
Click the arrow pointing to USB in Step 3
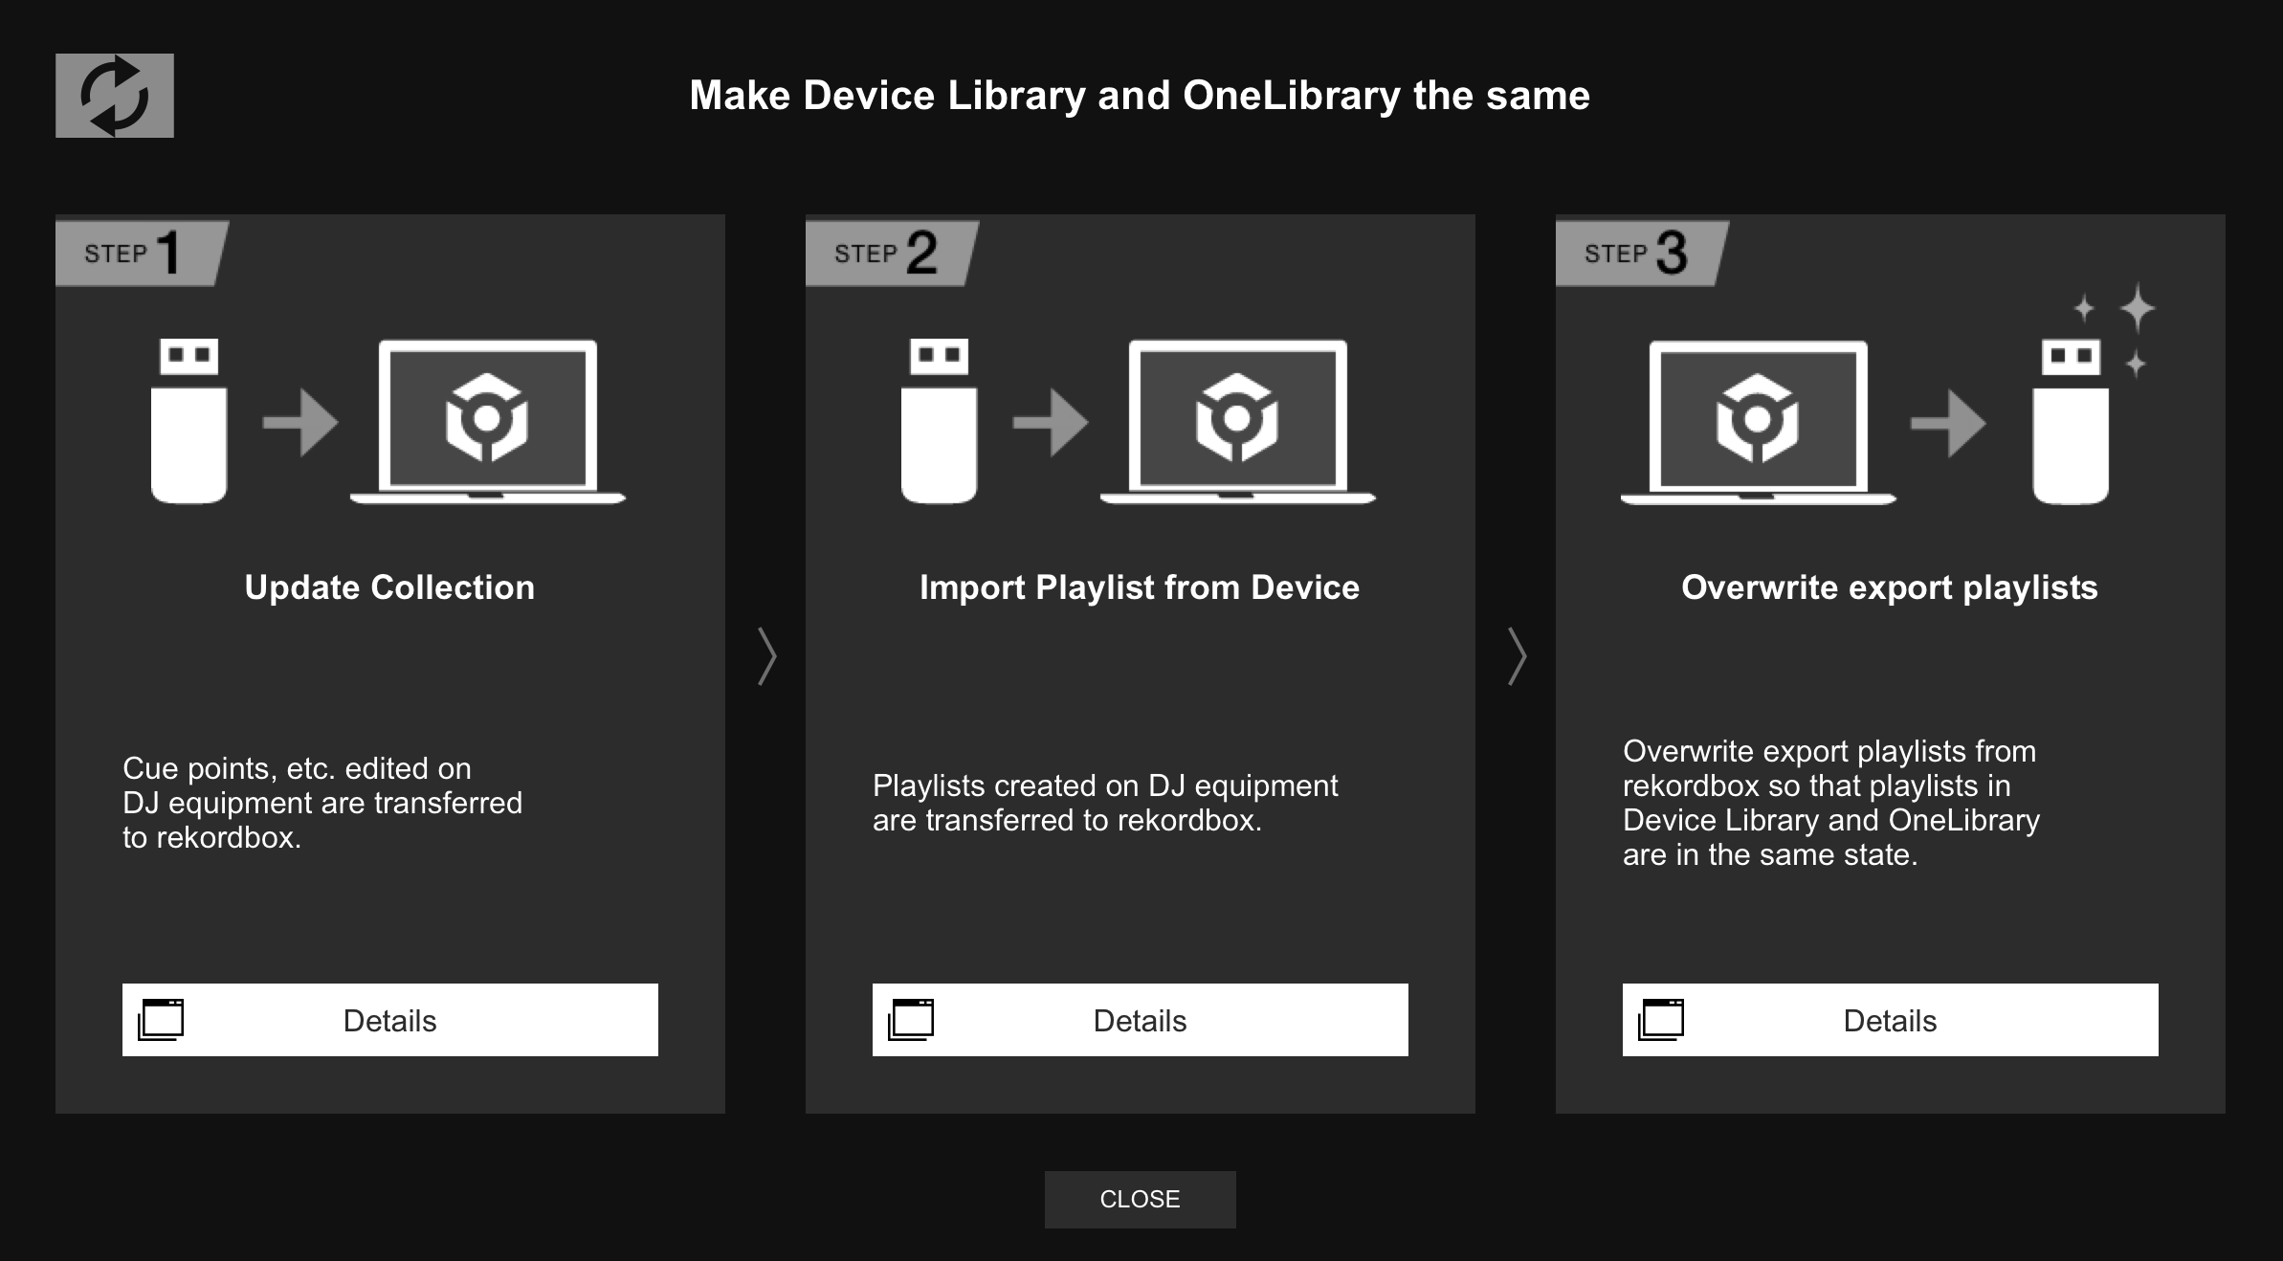[1947, 423]
